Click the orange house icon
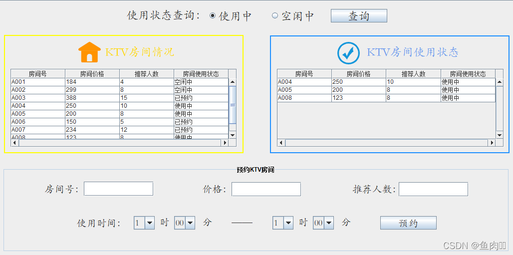The width and height of the screenshot is (513, 255). [89, 52]
